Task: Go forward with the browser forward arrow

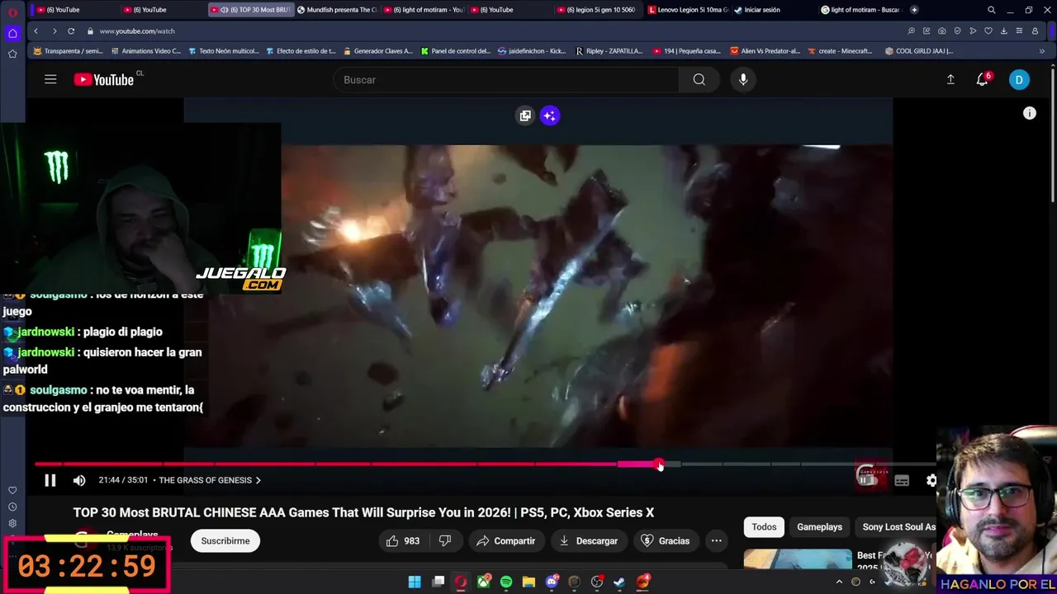Action: coord(54,31)
